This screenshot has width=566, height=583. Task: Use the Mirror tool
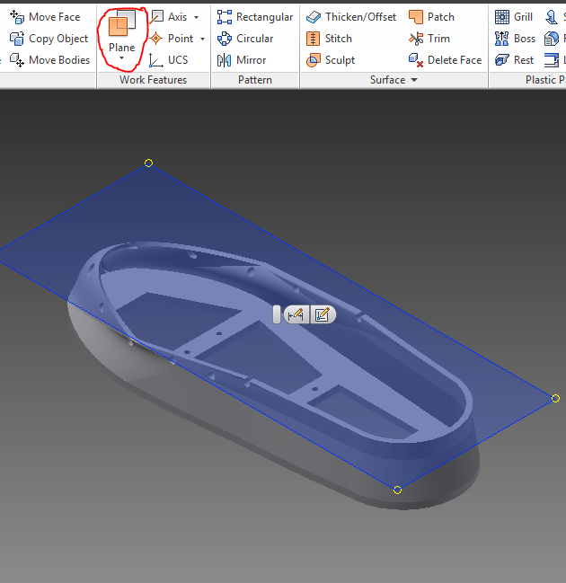[x=242, y=60]
